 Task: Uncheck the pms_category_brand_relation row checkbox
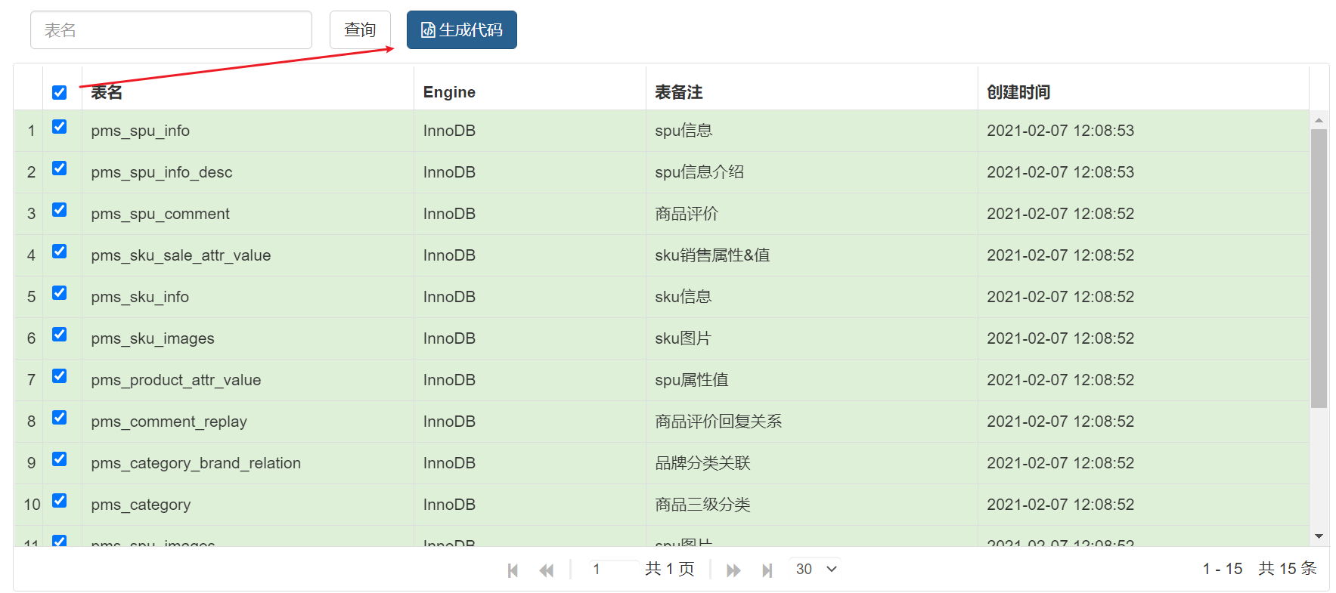tap(60, 459)
